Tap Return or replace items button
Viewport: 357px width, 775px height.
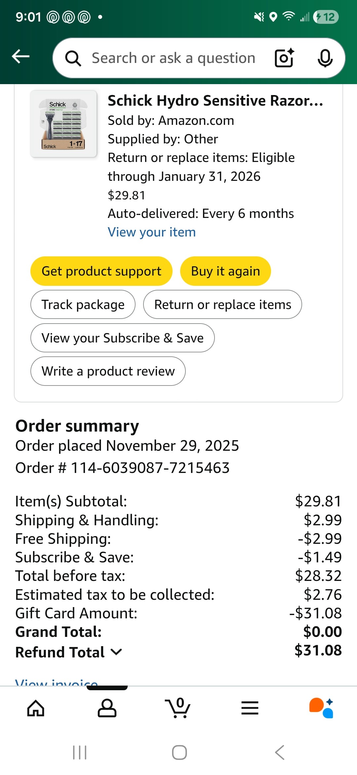[x=222, y=304]
